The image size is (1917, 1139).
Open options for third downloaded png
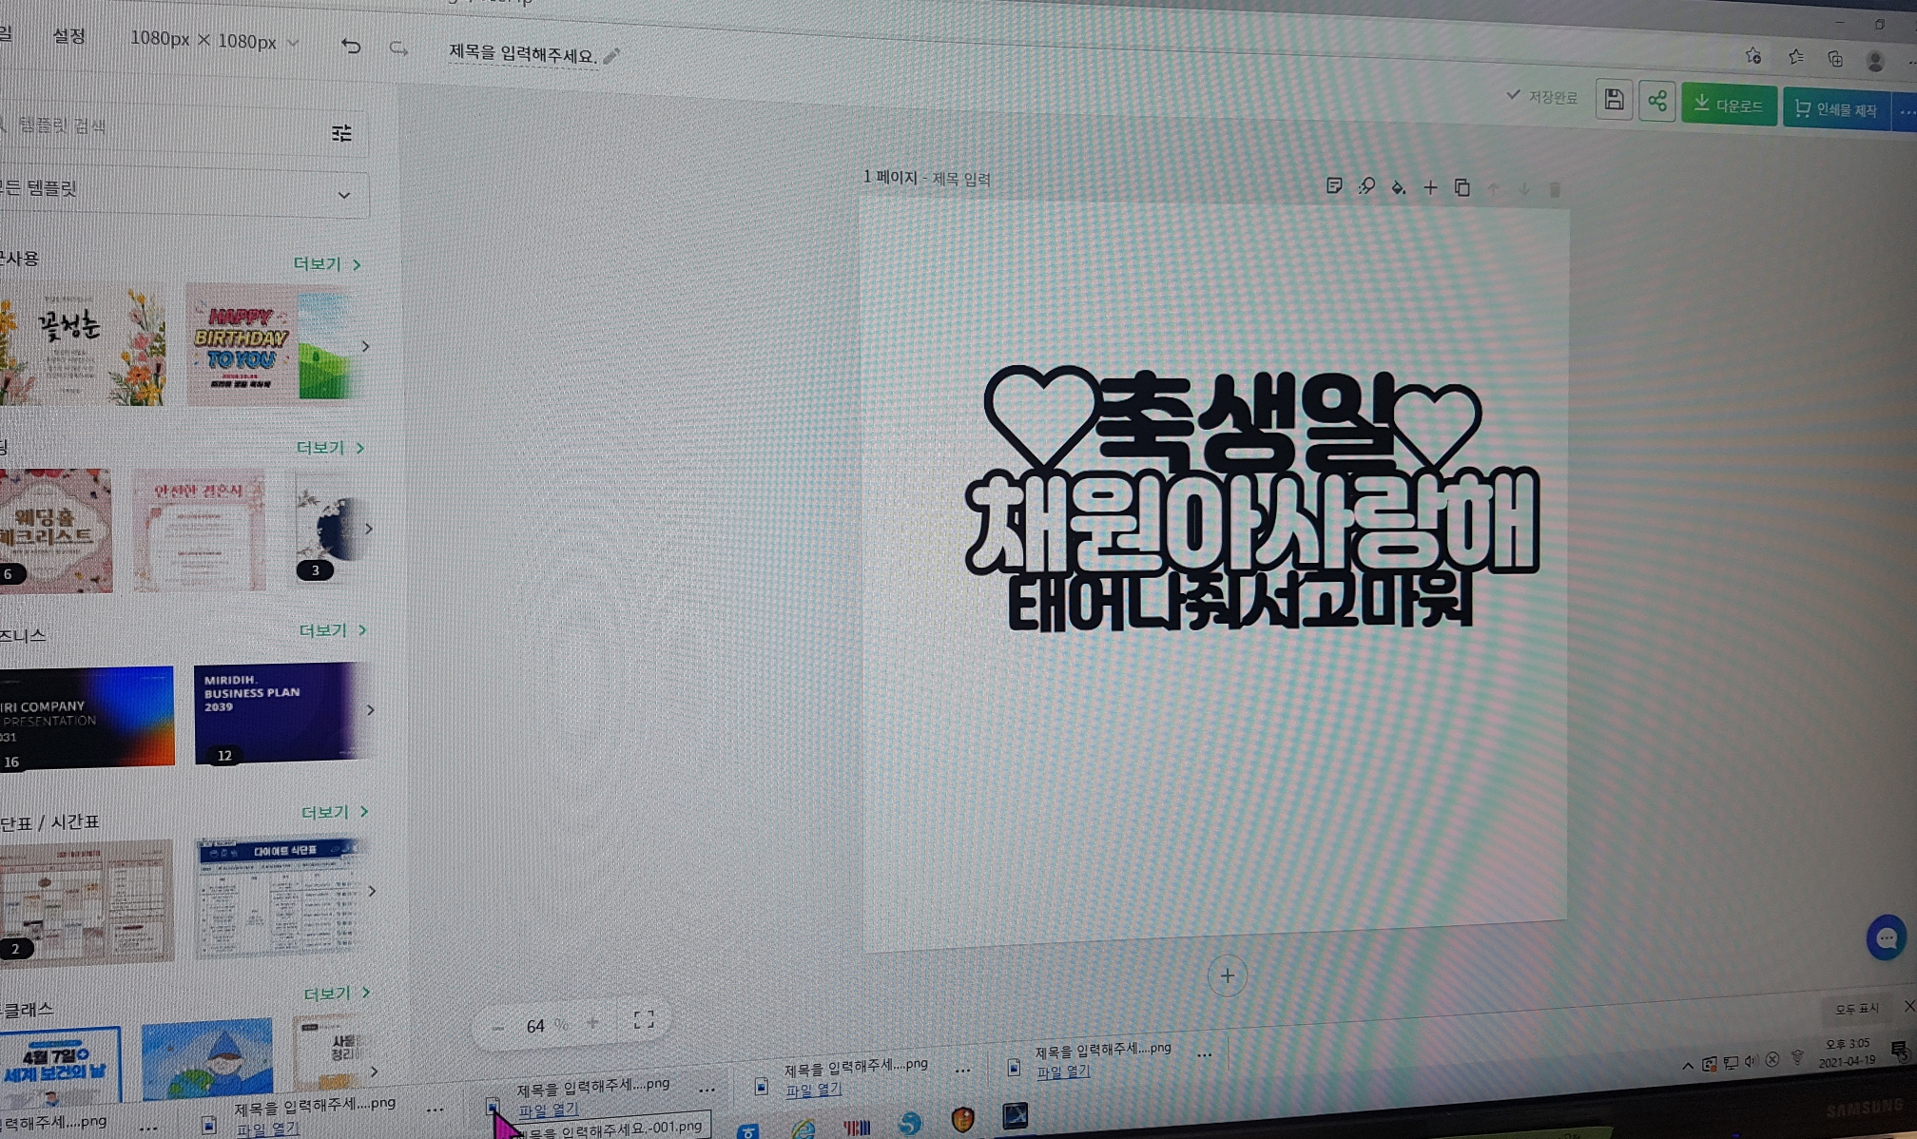[707, 1091]
